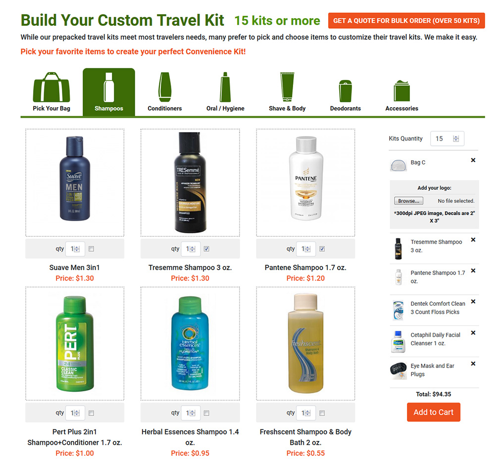Viewport: 504px width, 464px height.
Task: Open the Deodorants category icon
Action: (345, 91)
